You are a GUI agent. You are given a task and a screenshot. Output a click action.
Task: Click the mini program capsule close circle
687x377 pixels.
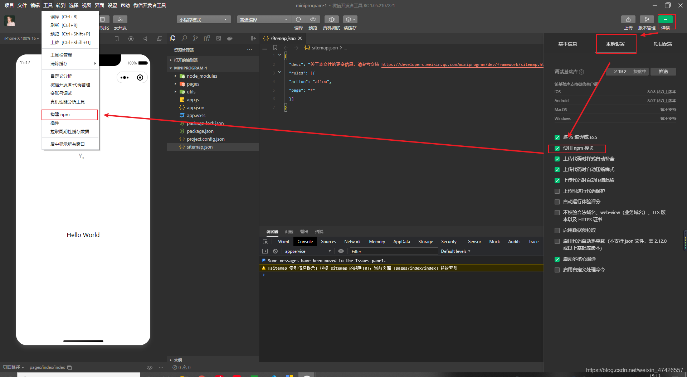(x=140, y=78)
